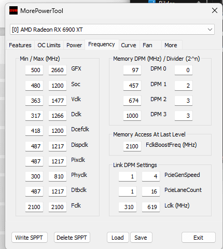Open the More tab
Image resolution: width=223 pixels, height=249 pixels.
click(172, 45)
